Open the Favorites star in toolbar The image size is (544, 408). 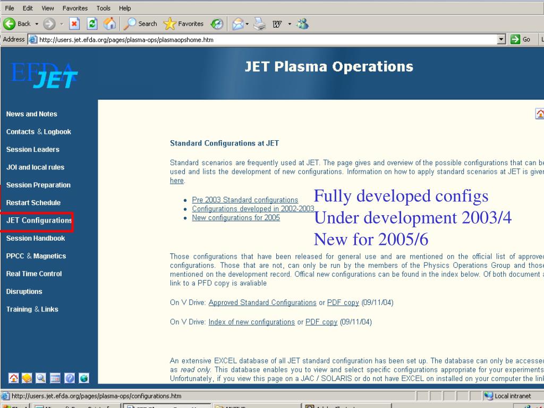(x=183, y=23)
